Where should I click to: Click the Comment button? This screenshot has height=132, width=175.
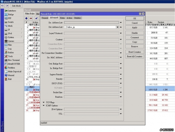pyautogui.click(x=135, y=38)
